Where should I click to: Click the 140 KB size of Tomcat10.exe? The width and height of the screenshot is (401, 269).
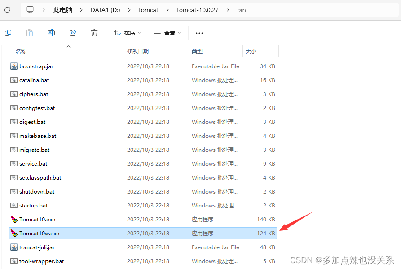pyautogui.click(x=266, y=220)
